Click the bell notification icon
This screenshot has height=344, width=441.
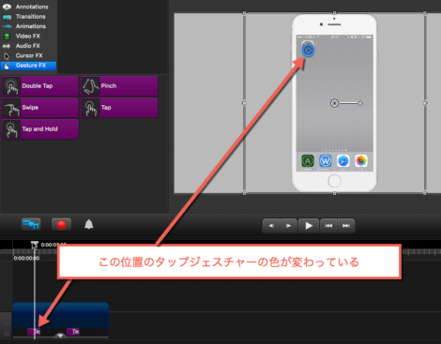click(89, 224)
